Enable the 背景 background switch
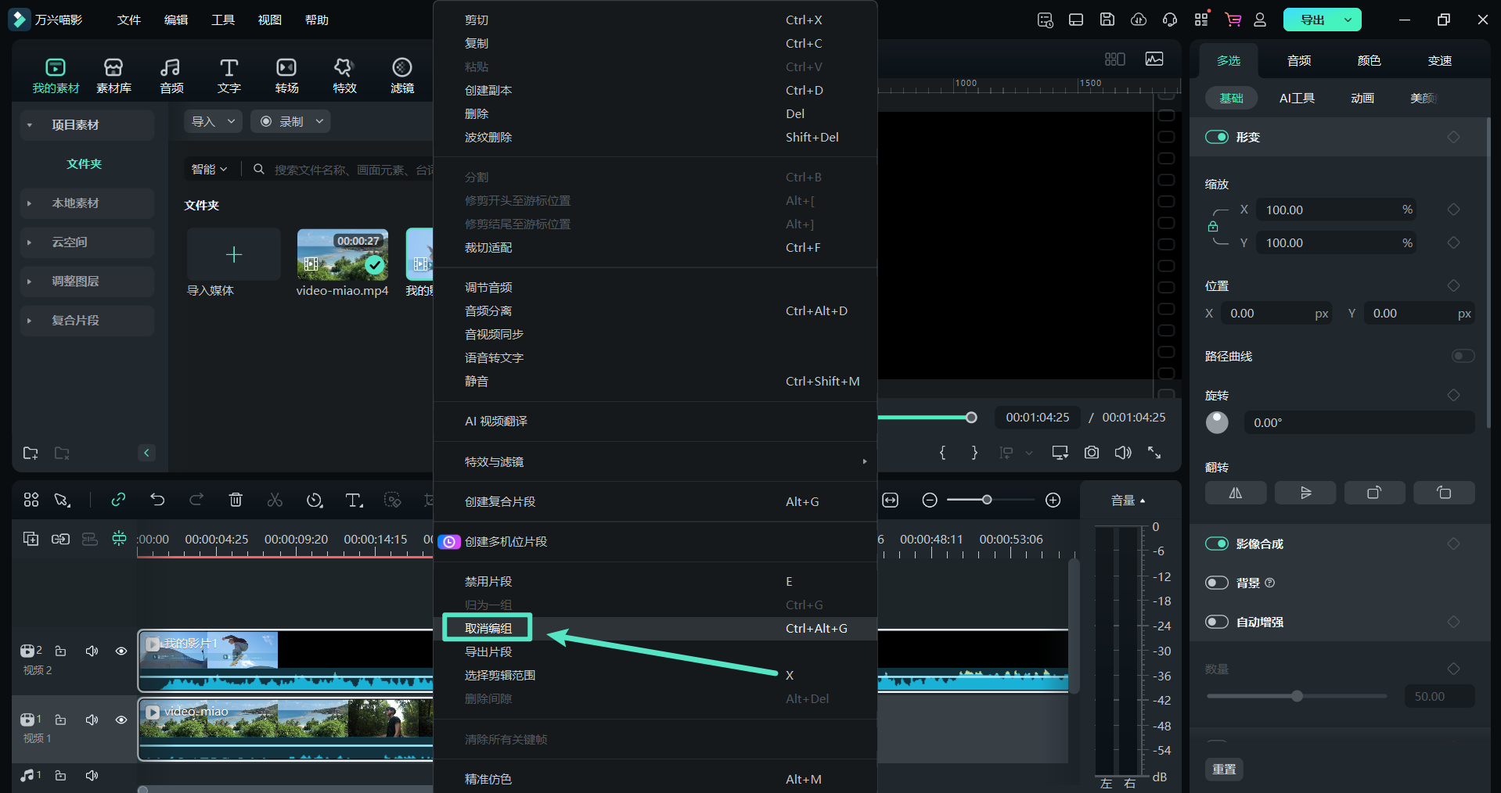 (x=1217, y=583)
